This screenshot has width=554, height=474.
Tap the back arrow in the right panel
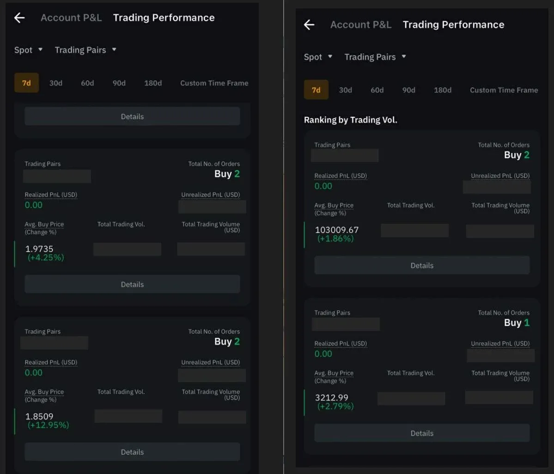coord(309,25)
